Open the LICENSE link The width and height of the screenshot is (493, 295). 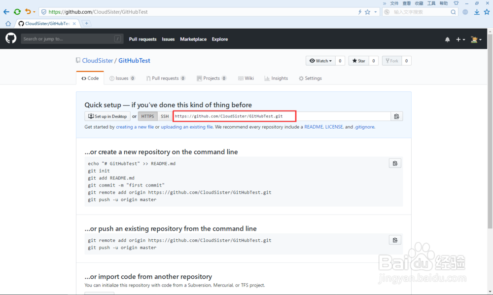[x=334, y=127]
